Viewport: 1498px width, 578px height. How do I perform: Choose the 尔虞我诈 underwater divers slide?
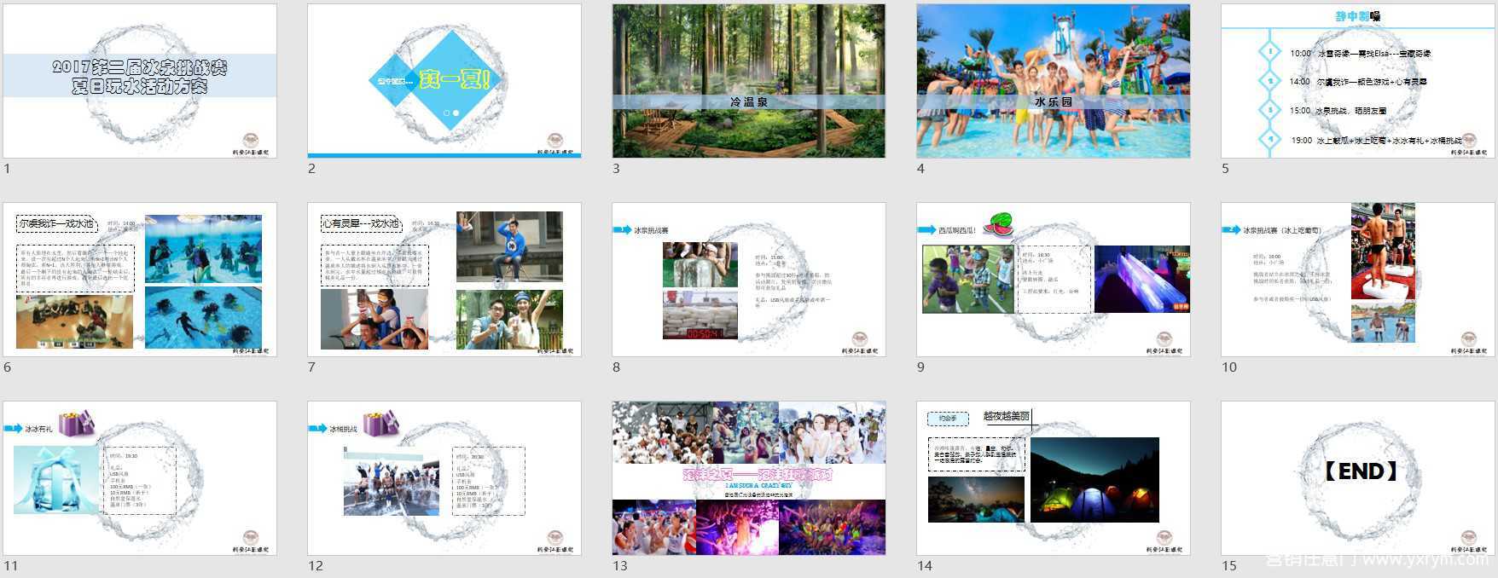pos(140,280)
